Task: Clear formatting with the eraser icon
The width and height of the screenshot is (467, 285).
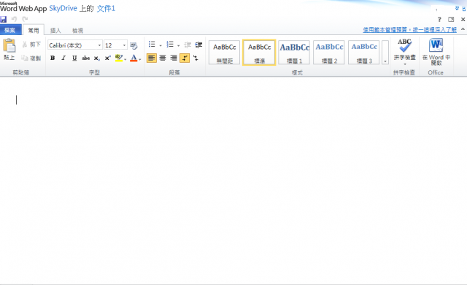Action: pos(134,45)
